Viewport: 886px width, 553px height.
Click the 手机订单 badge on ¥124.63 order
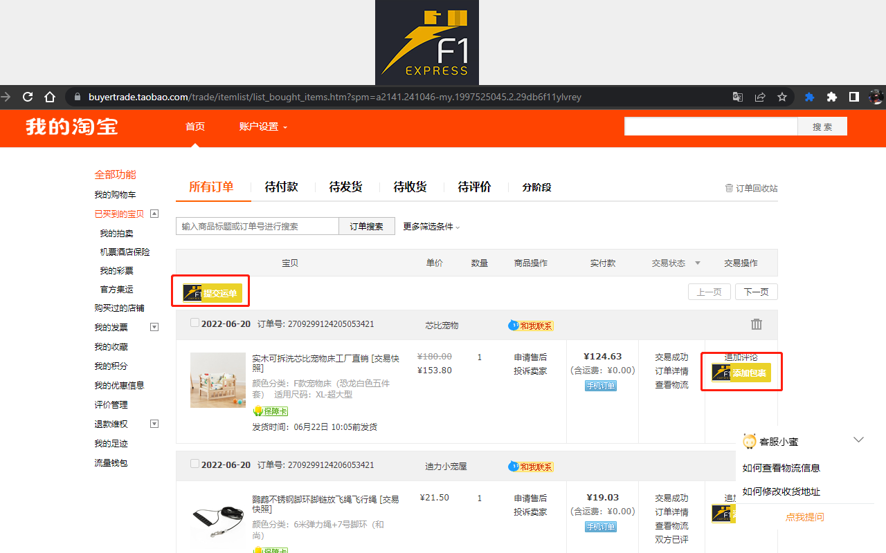[601, 386]
